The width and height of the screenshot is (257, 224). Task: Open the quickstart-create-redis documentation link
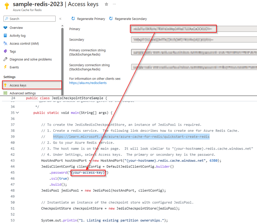(131, 136)
